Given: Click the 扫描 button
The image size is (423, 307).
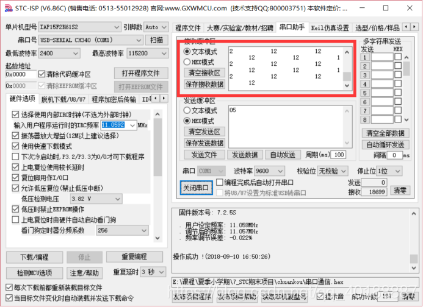Looking at the screenshot, I should click(x=156, y=40).
